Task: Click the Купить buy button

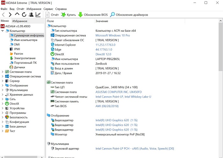Action: 68,15
